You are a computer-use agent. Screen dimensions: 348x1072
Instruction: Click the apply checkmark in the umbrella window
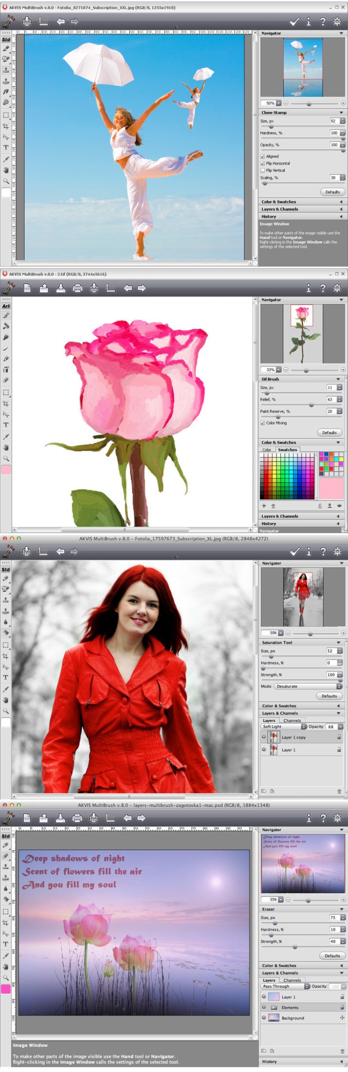pos(294,21)
